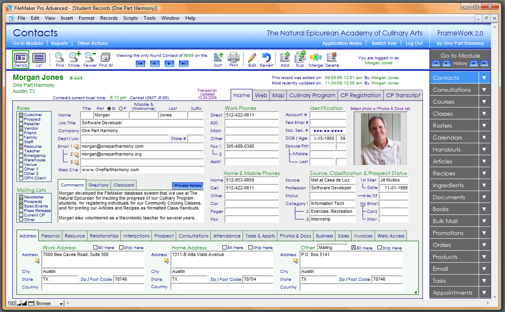Toggle the Newsletter mailing list checkbox
Screen dimensions: 505x312
(x=21, y=197)
